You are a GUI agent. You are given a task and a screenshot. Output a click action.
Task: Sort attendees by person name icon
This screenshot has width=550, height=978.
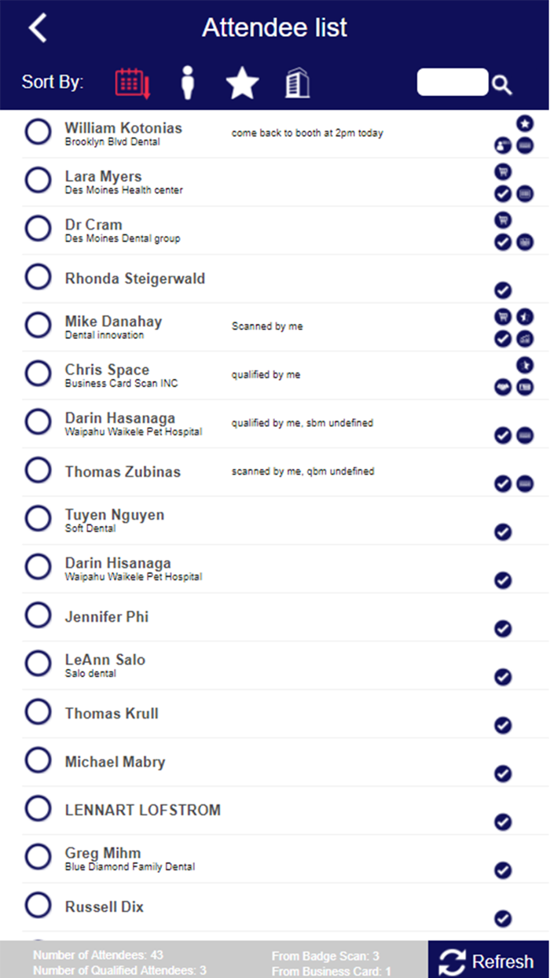[x=187, y=83]
